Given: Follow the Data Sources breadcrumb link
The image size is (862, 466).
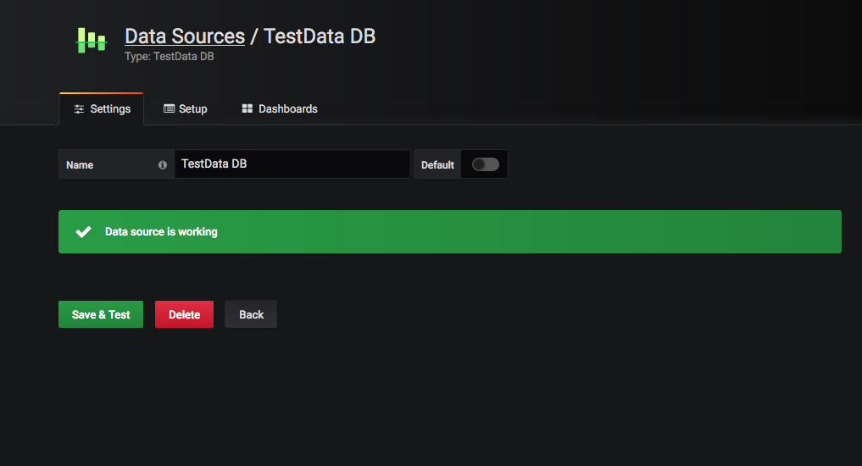Looking at the screenshot, I should coord(185,36).
